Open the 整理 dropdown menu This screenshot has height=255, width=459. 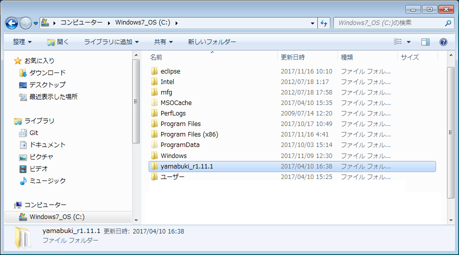pyautogui.click(x=22, y=42)
